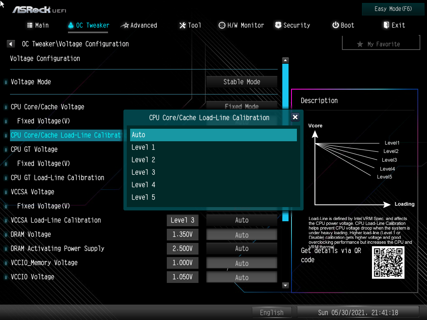Viewport: 427px width, 320px height.
Task: Click the ASRock UEFI logo
Action: (x=39, y=10)
